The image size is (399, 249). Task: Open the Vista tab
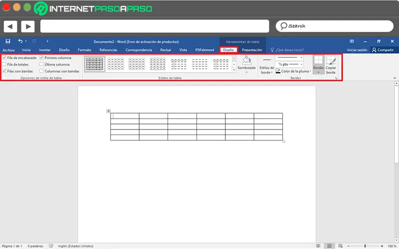(x=183, y=50)
